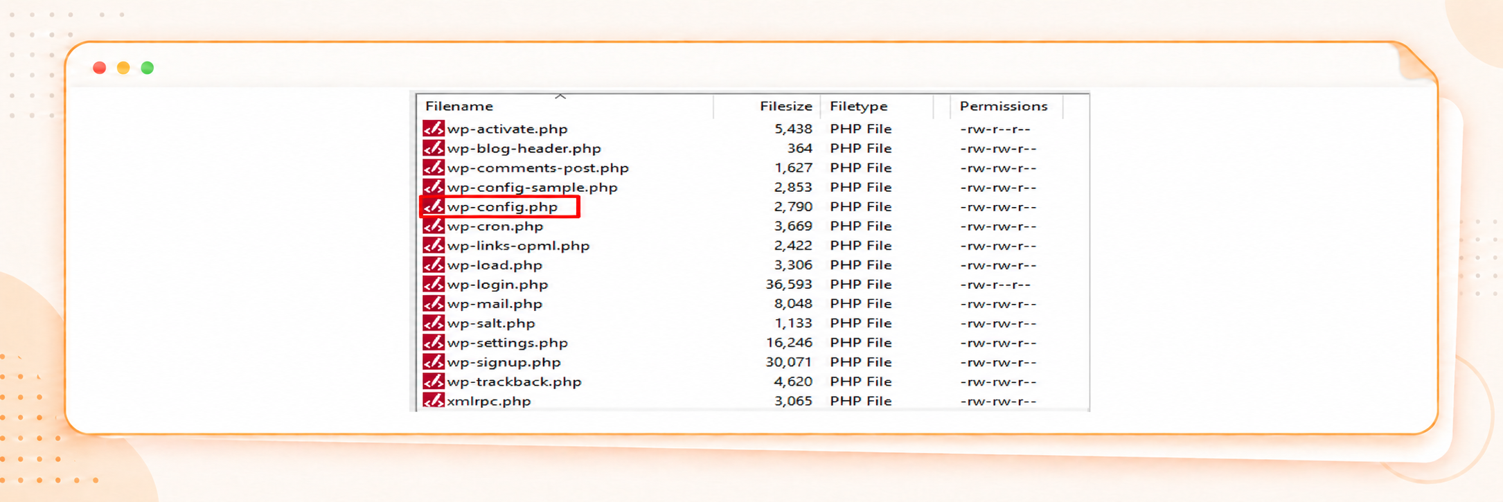
Task: Click the 3,065 filesize of xmlrpc.php
Action: 793,400
